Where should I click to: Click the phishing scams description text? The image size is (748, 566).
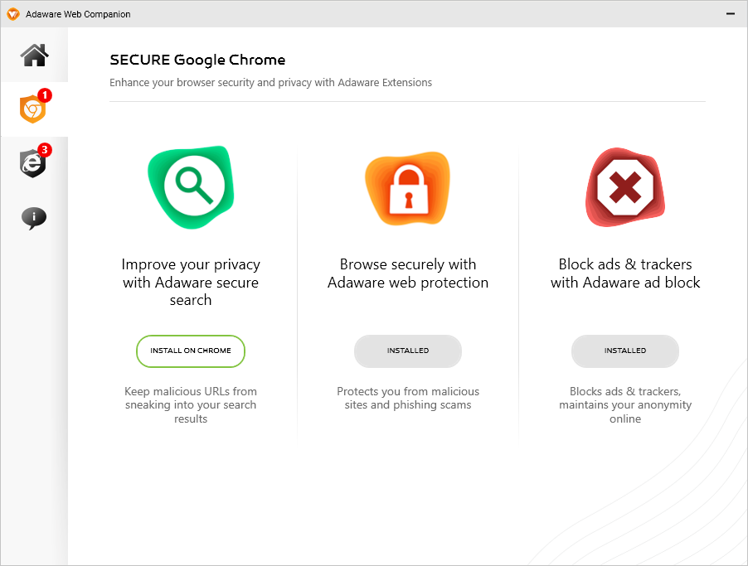(408, 399)
